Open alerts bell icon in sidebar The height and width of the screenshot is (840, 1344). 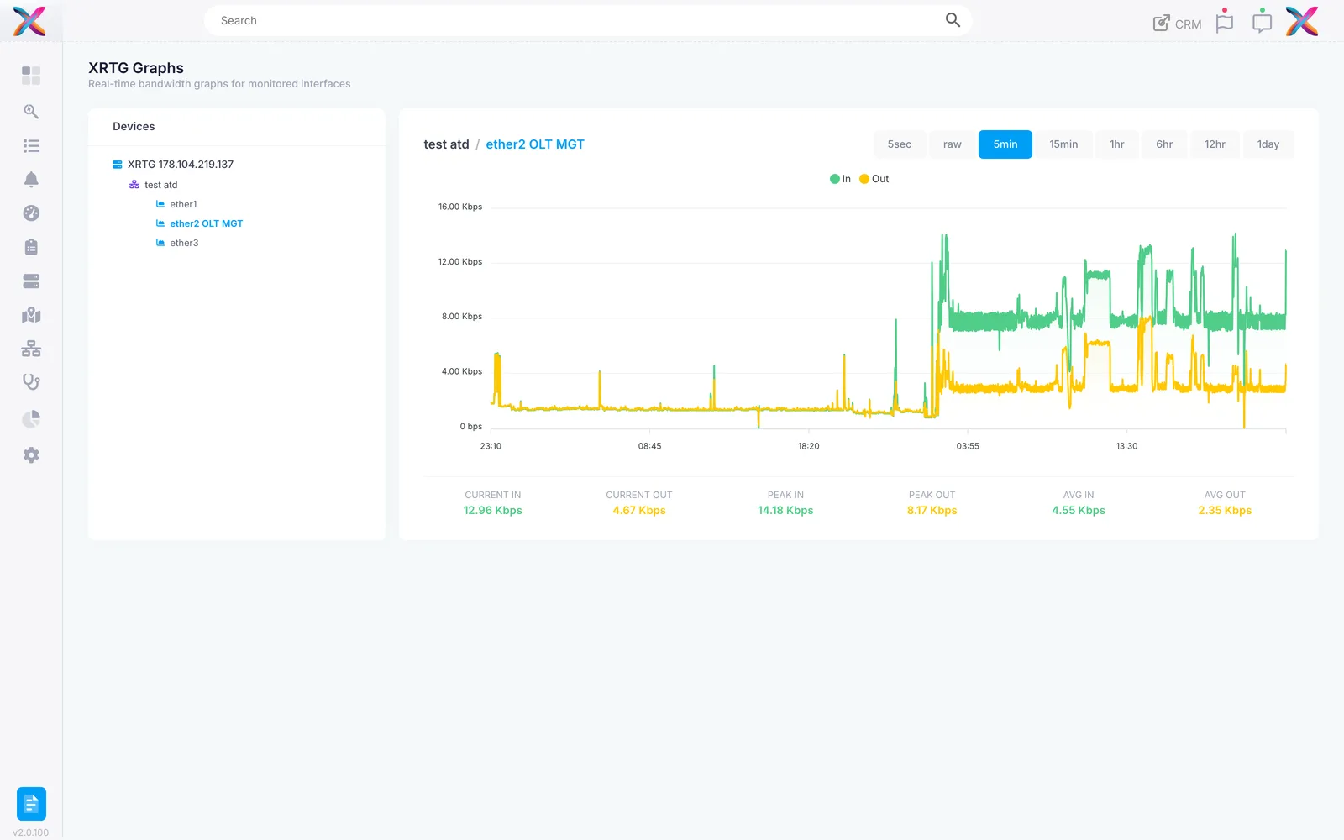point(31,180)
